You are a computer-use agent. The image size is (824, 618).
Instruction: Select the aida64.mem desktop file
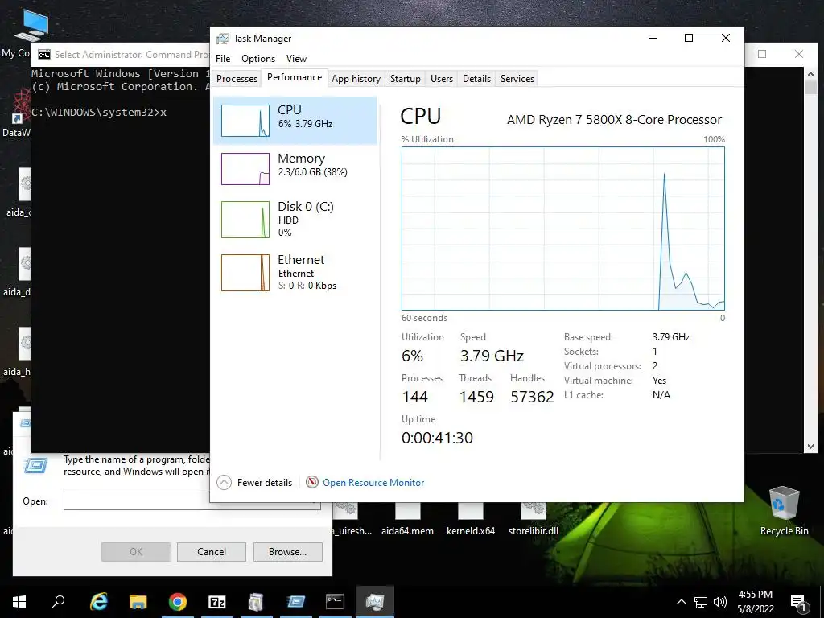pyautogui.click(x=407, y=521)
